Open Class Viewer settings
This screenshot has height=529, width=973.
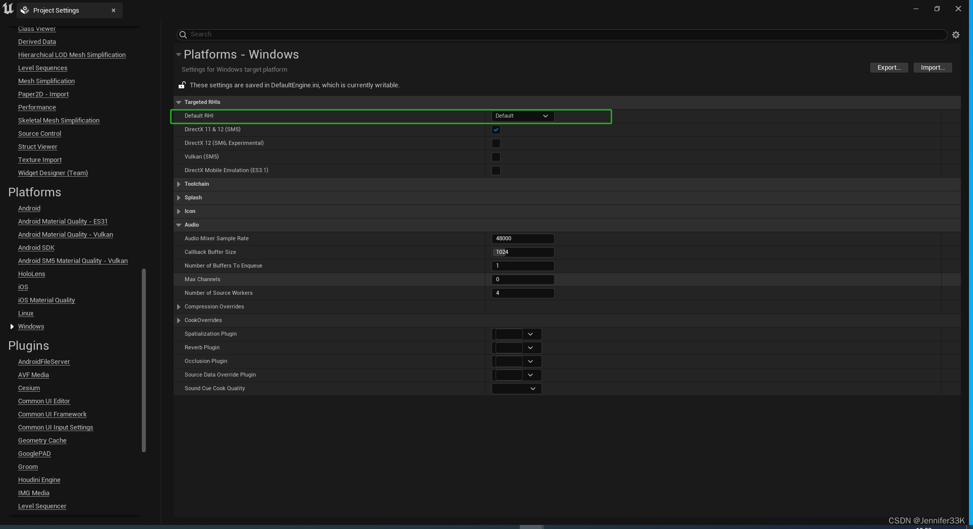pyautogui.click(x=37, y=29)
